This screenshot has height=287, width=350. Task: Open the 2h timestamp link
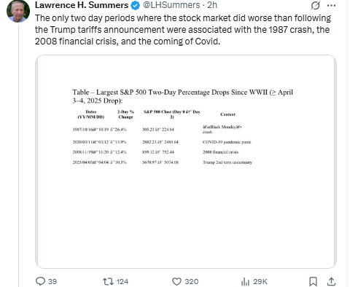pos(212,5)
